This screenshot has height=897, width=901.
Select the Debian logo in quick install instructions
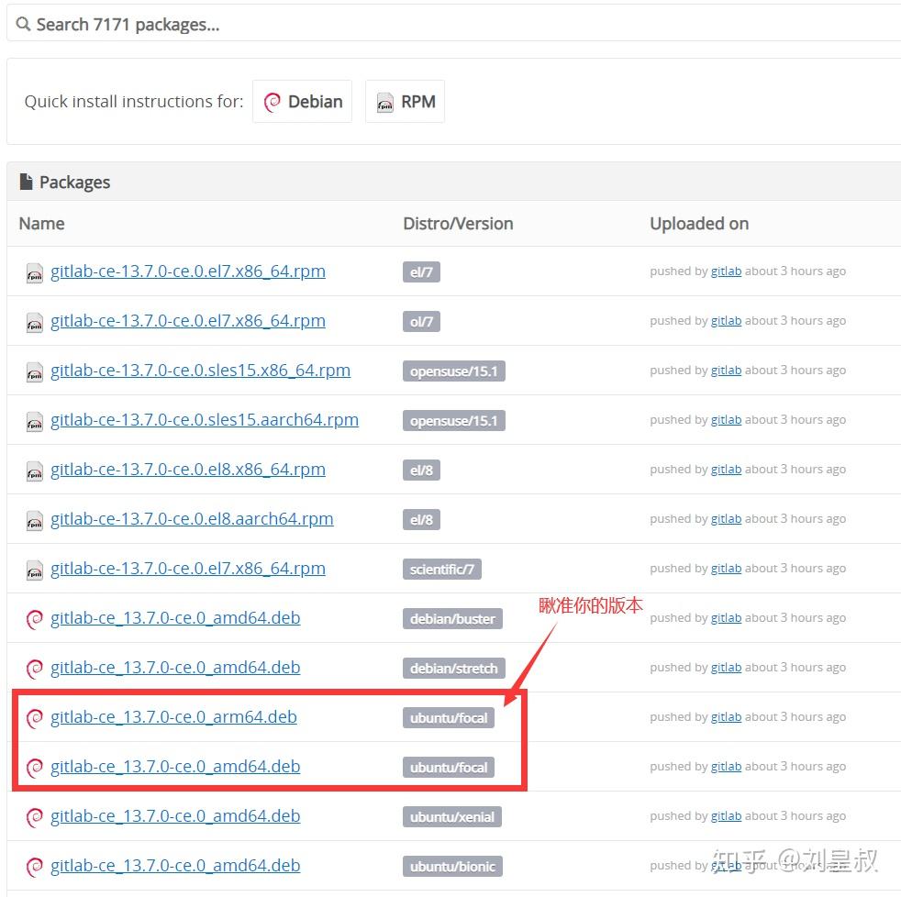[x=272, y=102]
